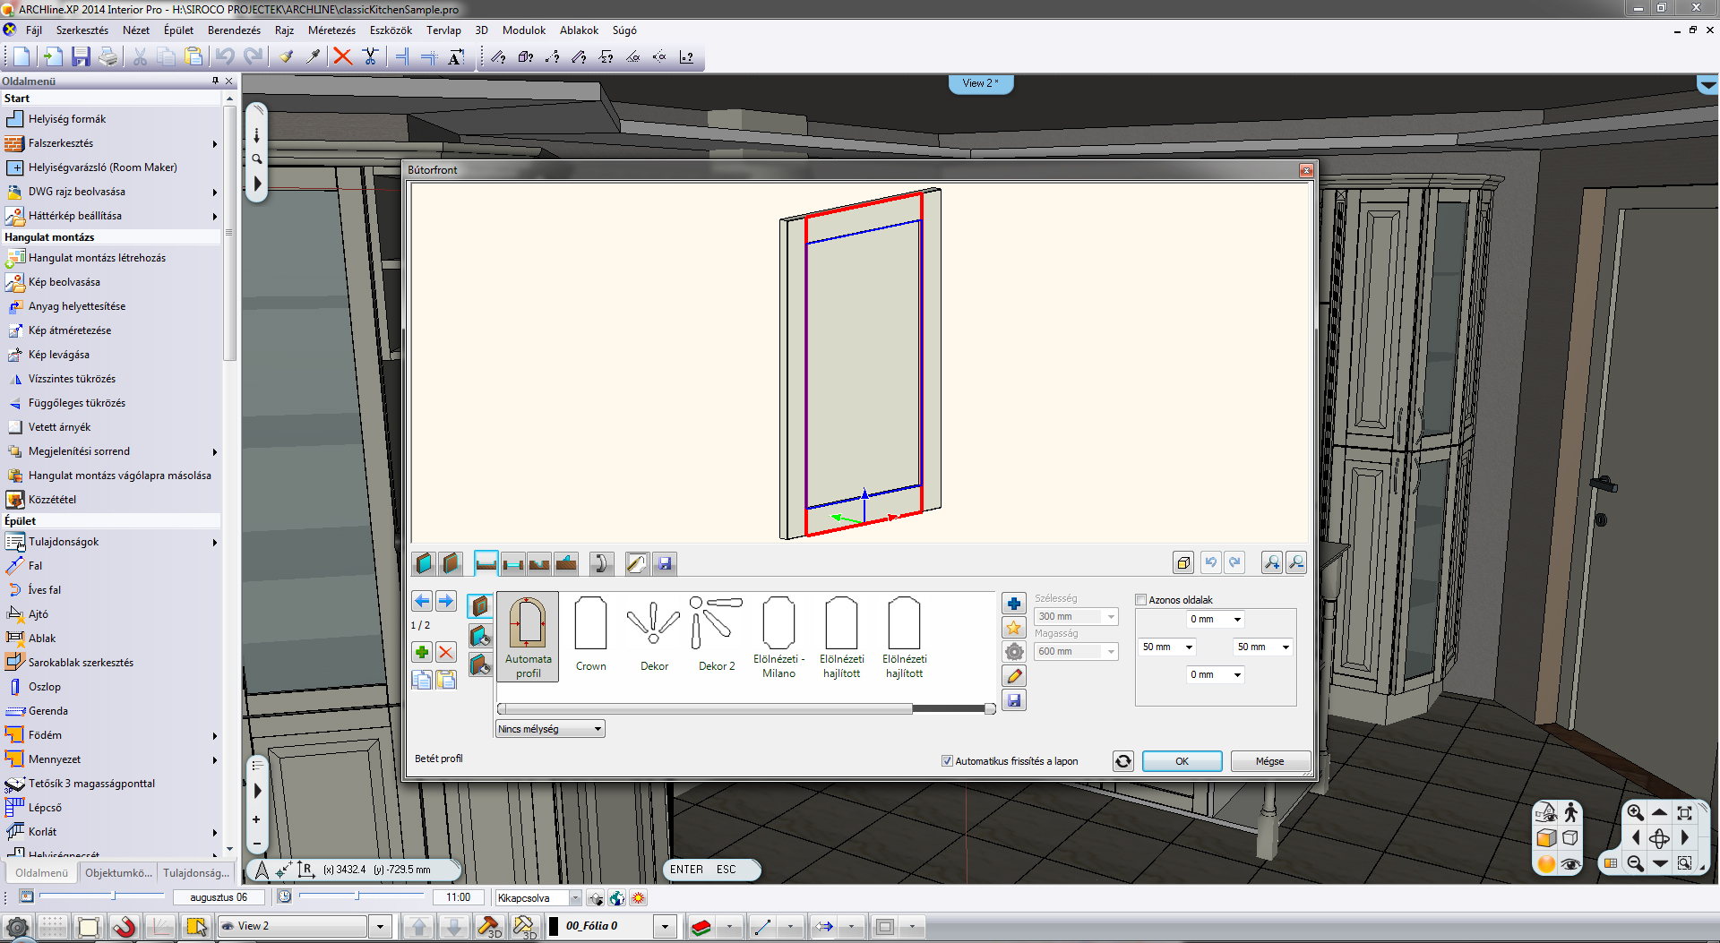Click the handle icon in dialog toolbar

pos(601,563)
